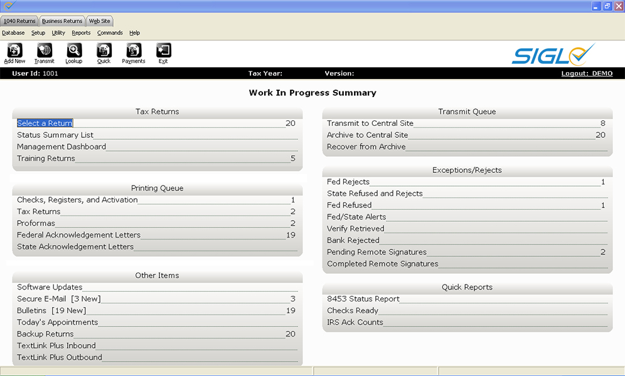Select the Quick toolbar icon
Screen dimensions: 625x376
[104, 53]
